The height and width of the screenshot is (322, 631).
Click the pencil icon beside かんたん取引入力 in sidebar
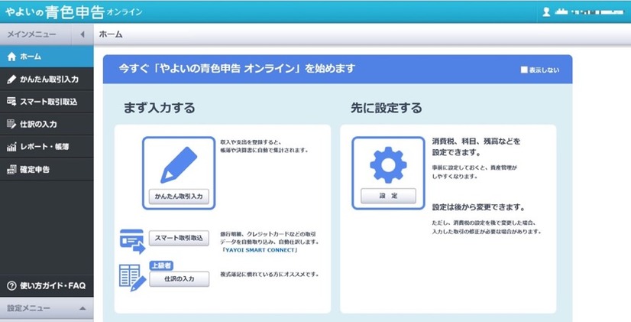pyautogui.click(x=11, y=80)
